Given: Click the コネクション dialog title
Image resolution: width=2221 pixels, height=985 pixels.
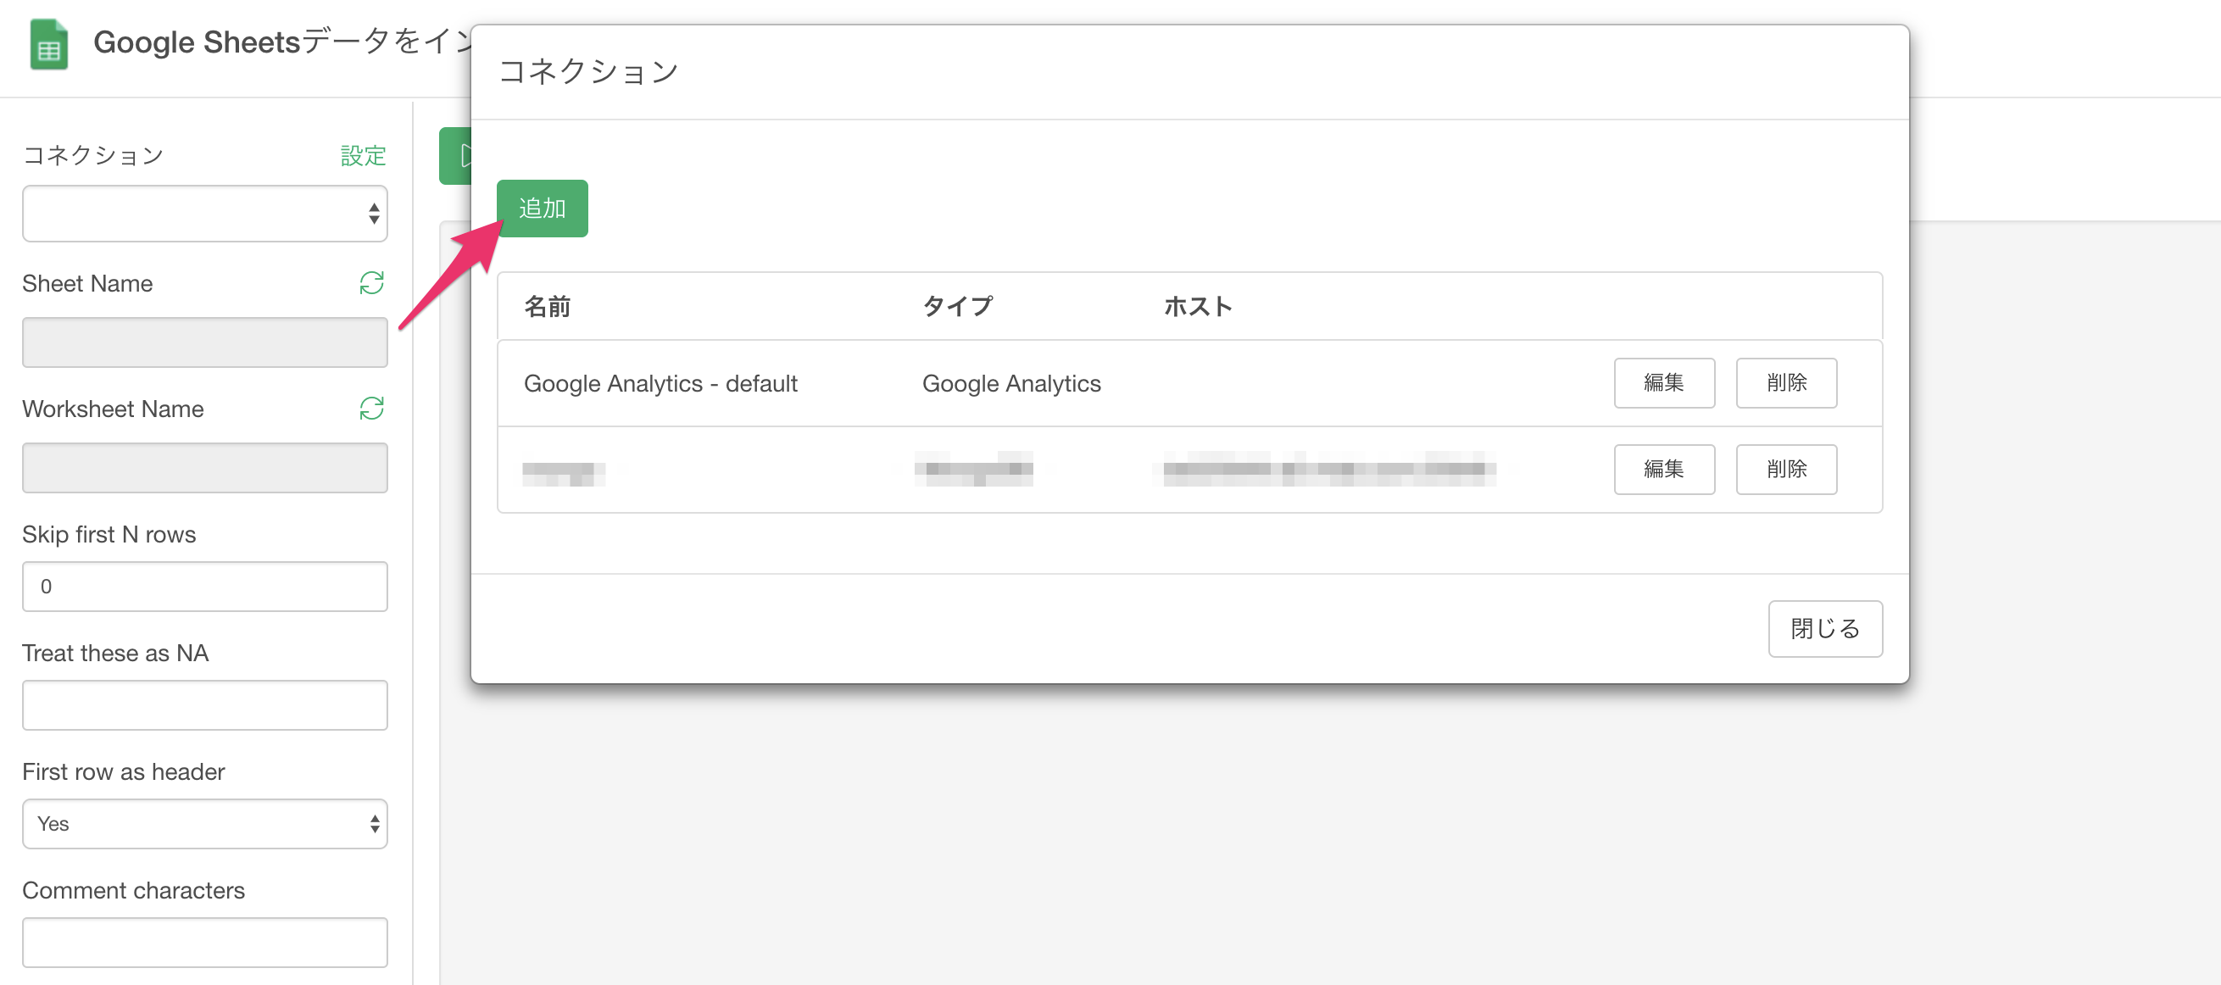Looking at the screenshot, I should tap(589, 70).
